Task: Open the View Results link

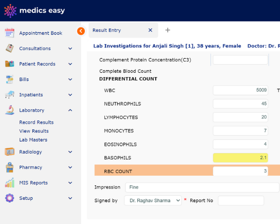Action: click(34, 131)
